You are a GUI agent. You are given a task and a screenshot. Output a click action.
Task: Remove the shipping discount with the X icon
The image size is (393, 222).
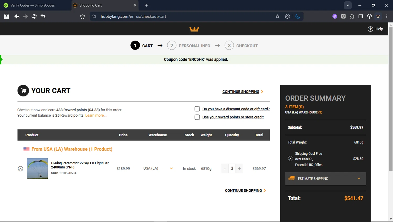(290, 159)
